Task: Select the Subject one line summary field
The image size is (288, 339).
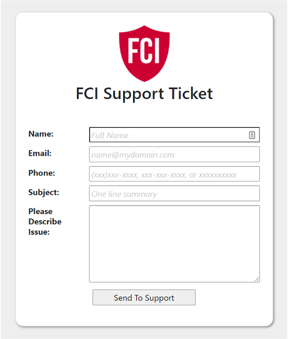Action: pyautogui.click(x=174, y=193)
